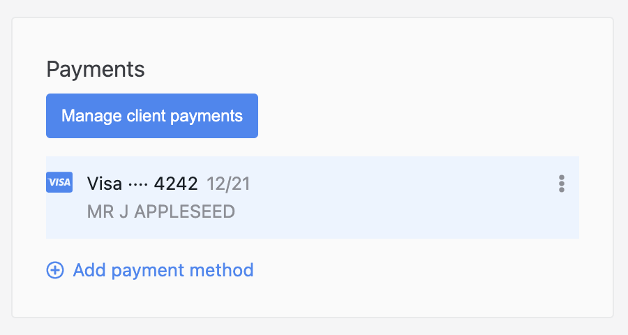Viewport: 628px width, 335px height.
Task: Open the Add payment method link
Action: point(163,270)
